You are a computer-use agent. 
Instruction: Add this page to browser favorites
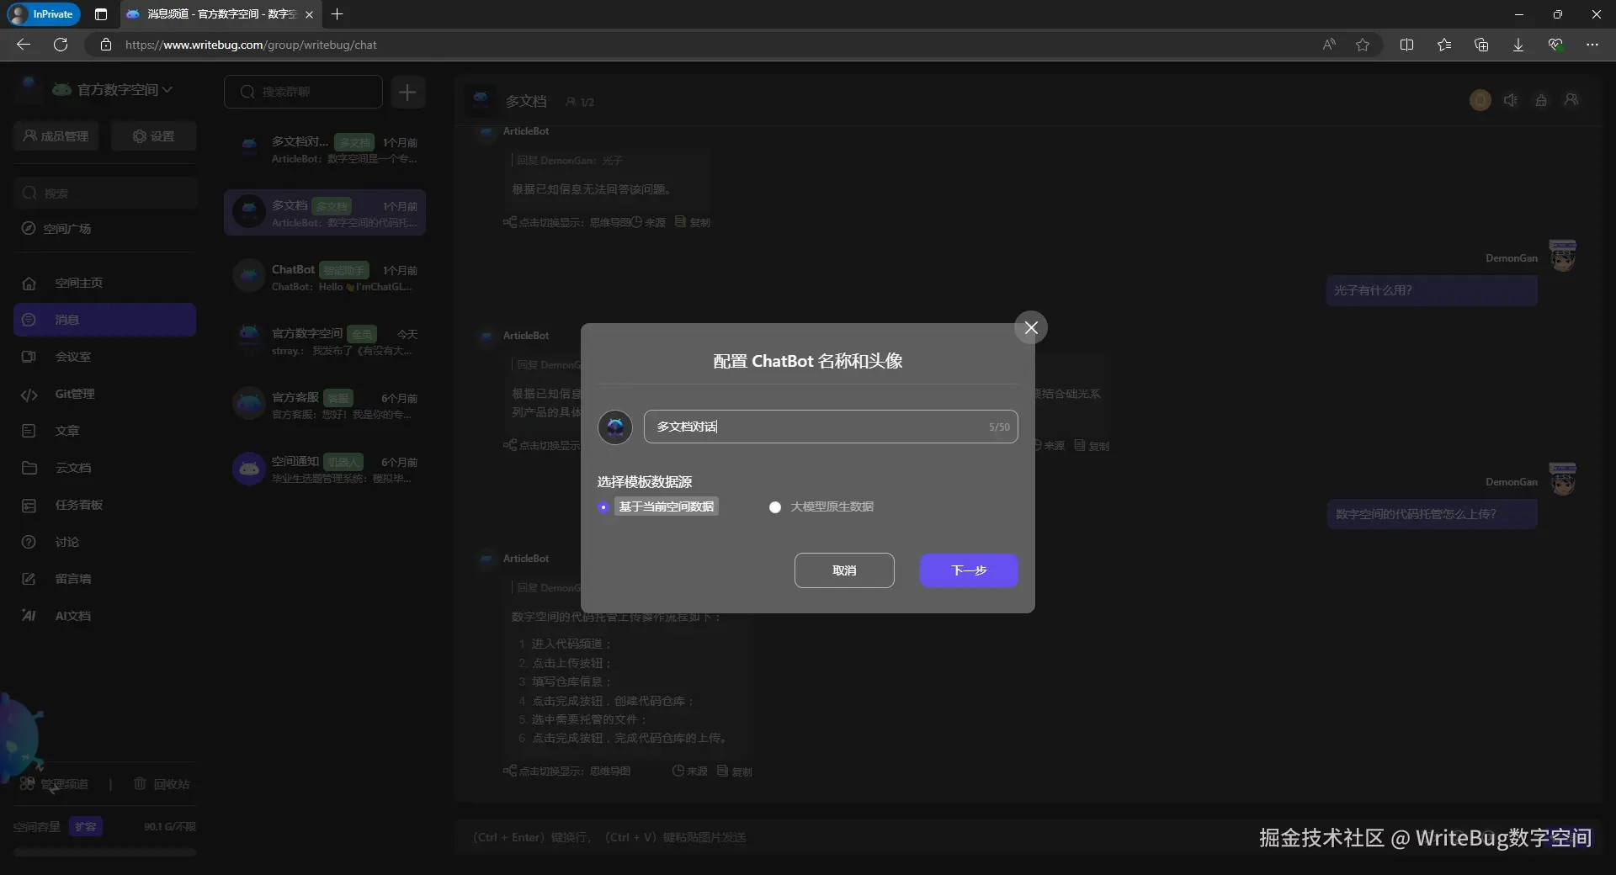(x=1363, y=45)
